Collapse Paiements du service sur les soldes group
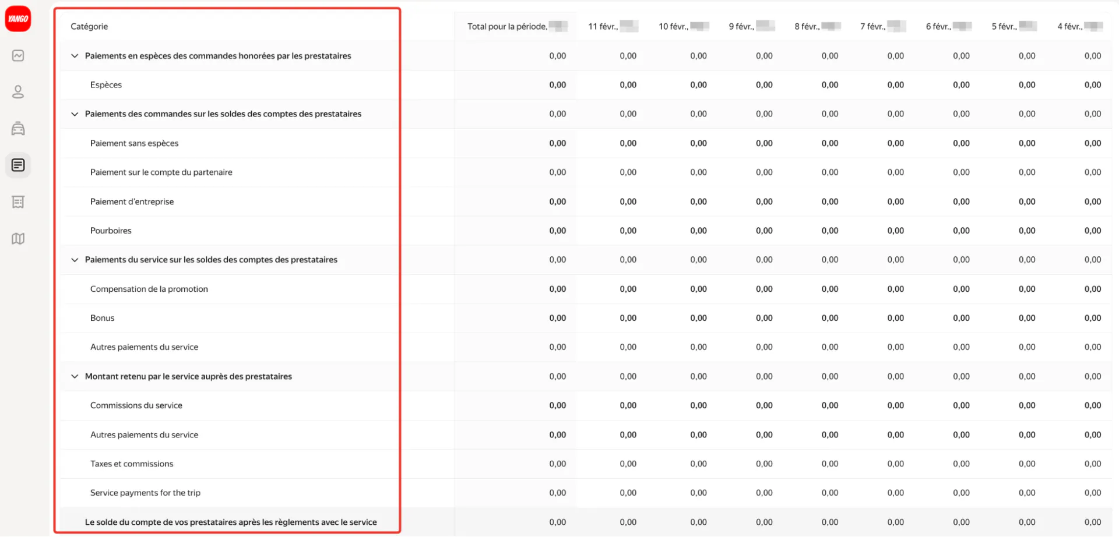The width and height of the screenshot is (1119, 537). click(x=75, y=260)
